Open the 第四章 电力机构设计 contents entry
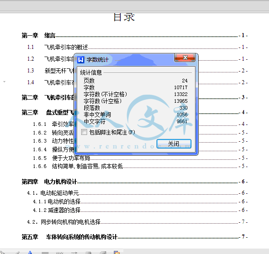 click(134, 182)
